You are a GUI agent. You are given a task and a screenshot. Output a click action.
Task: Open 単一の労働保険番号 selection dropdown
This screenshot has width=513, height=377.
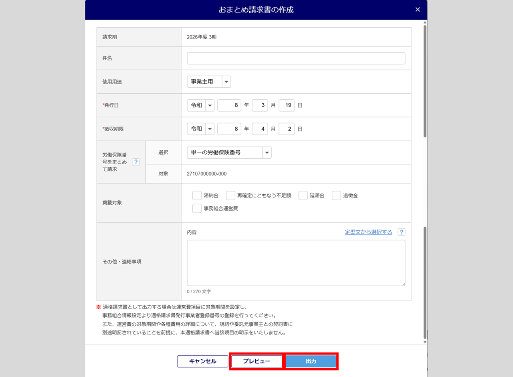[x=229, y=152]
